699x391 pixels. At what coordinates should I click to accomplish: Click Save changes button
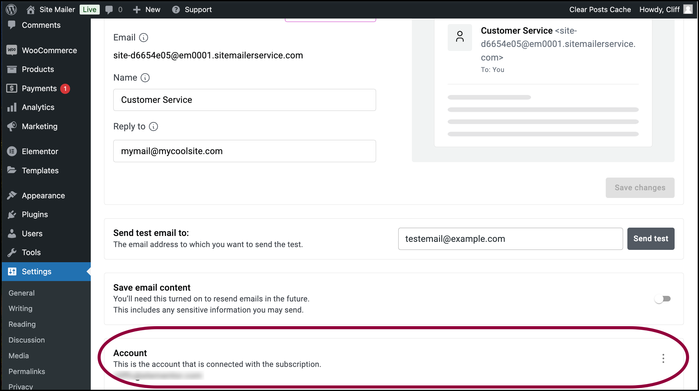click(x=641, y=188)
